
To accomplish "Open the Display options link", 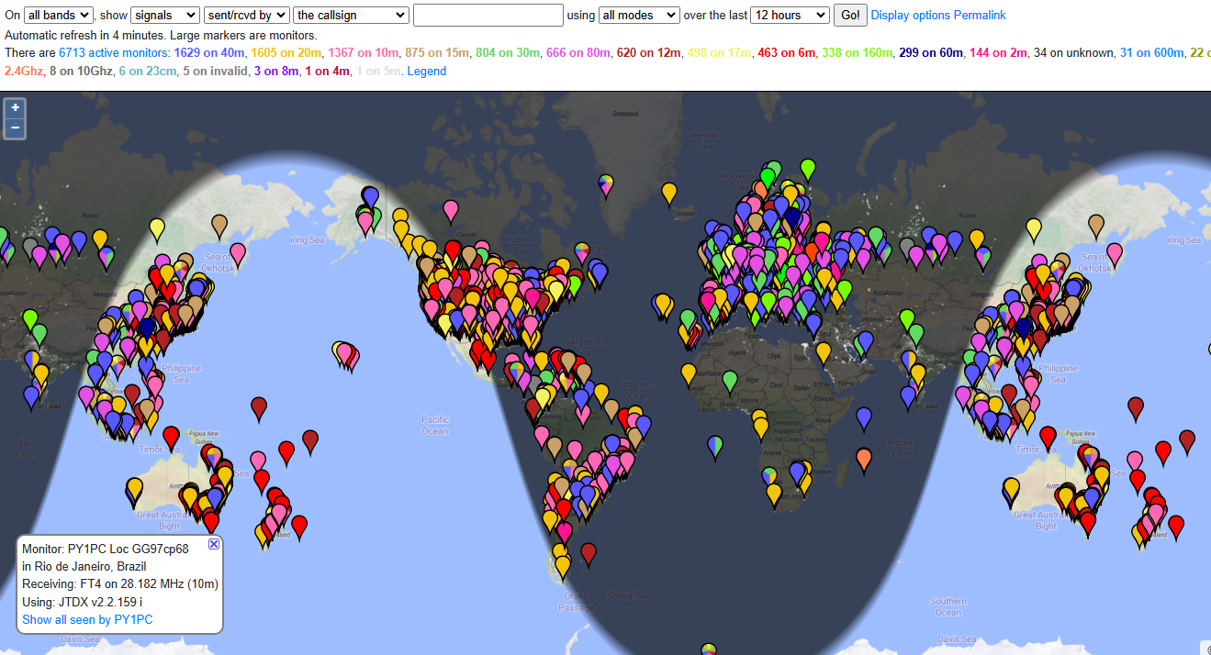I will [910, 15].
